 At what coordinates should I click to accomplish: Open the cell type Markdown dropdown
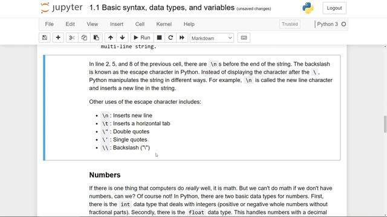tap(212, 38)
